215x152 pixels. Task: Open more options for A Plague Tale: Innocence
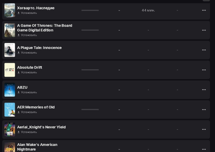204,50
